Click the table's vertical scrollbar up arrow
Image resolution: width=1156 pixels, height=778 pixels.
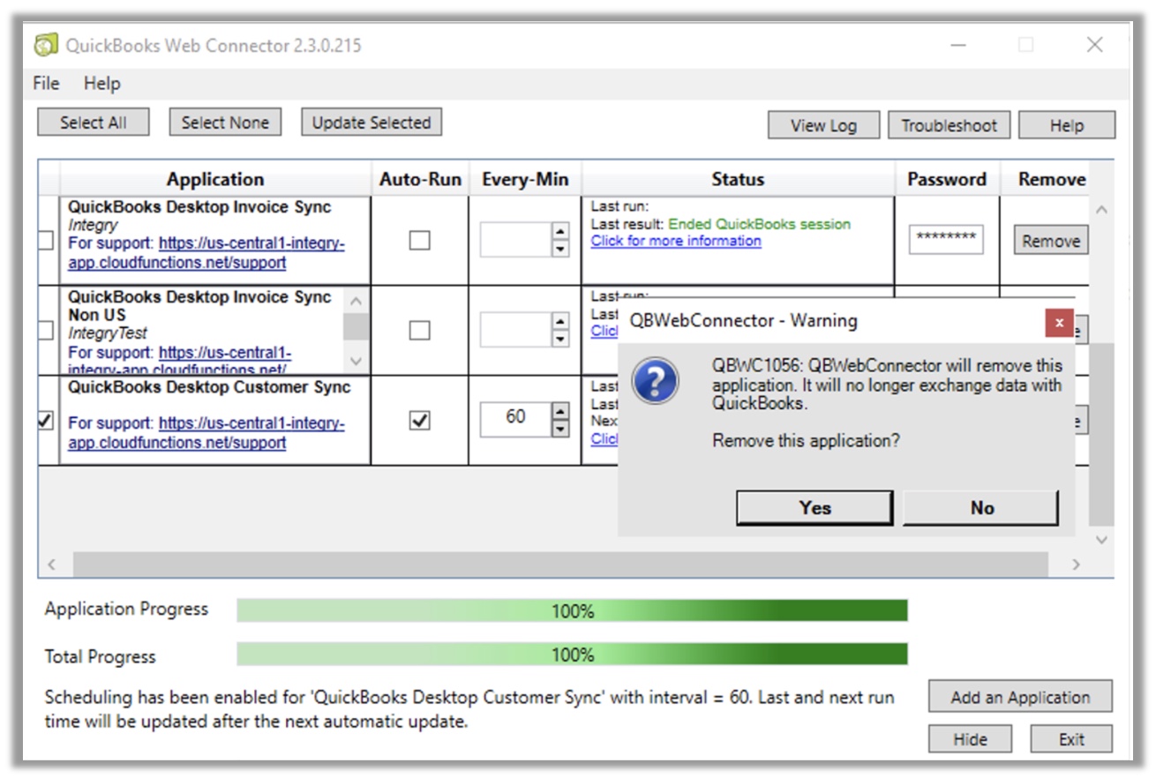pos(1101,210)
